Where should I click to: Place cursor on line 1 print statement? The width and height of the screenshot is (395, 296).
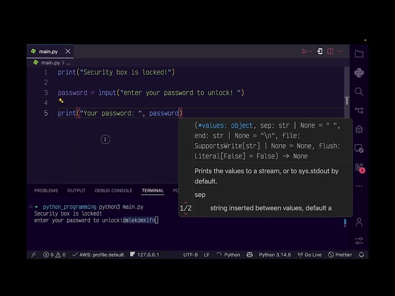pyautogui.click(x=116, y=72)
